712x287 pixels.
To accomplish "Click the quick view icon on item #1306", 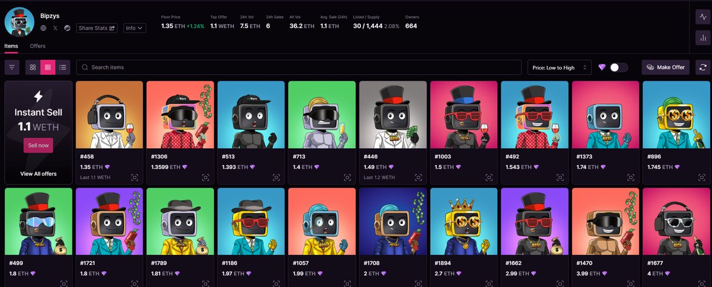I will click(x=205, y=177).
